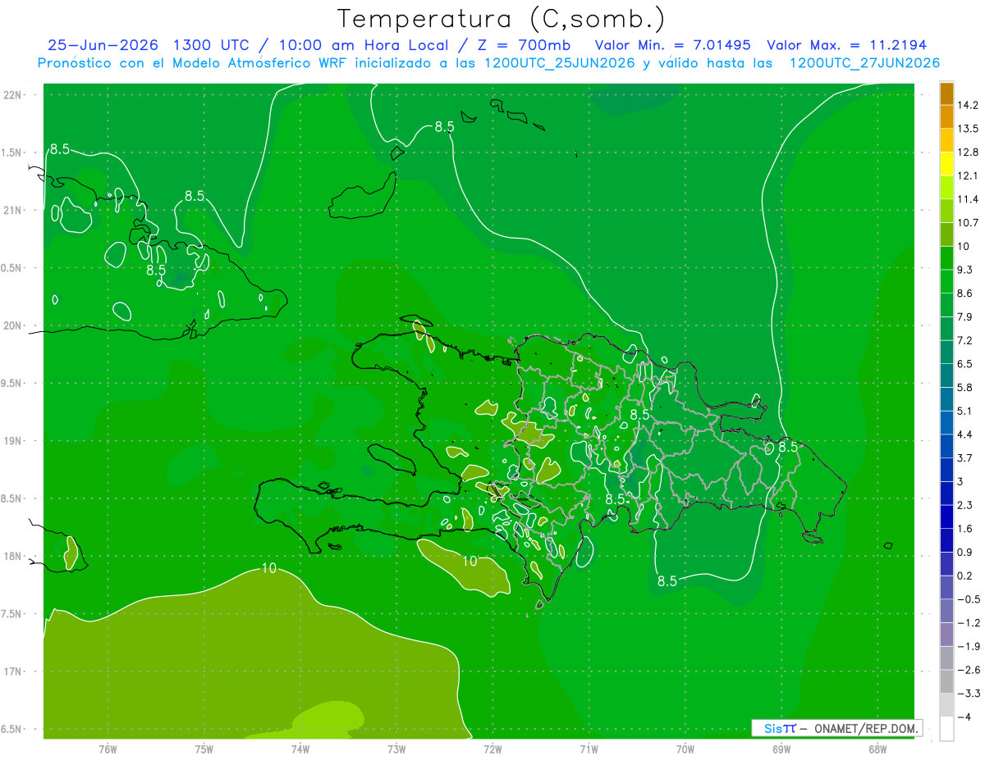Click color bar value '4.4'
Screen dimensions: 985x760
point(965,435)
